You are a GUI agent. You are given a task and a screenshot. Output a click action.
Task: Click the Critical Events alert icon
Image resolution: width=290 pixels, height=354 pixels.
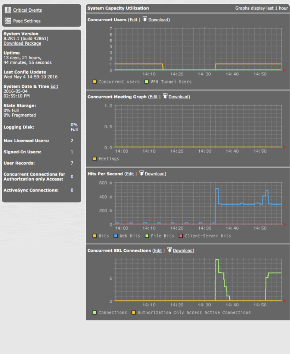click(8, 10)
